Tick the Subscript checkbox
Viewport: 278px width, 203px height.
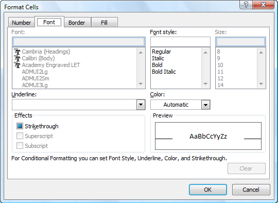tap(20, 145)
